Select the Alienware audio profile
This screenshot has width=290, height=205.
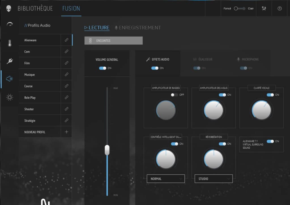pos(40,40)
